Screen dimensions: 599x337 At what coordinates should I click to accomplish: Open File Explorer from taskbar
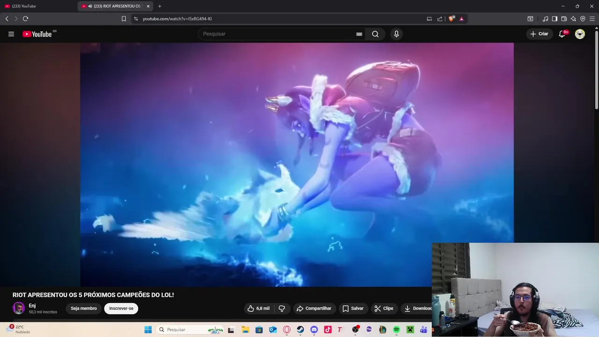[245, 330]
